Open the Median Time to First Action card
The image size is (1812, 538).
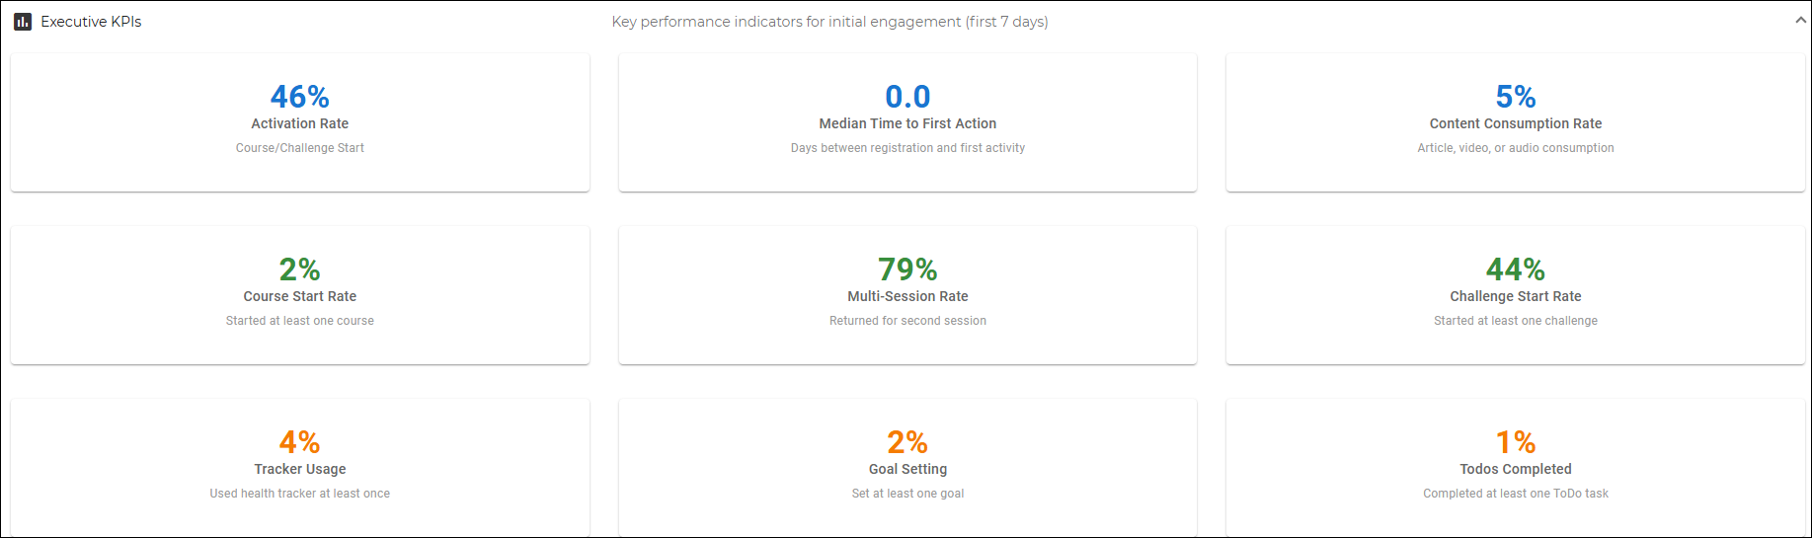click(x=907, y=122)
